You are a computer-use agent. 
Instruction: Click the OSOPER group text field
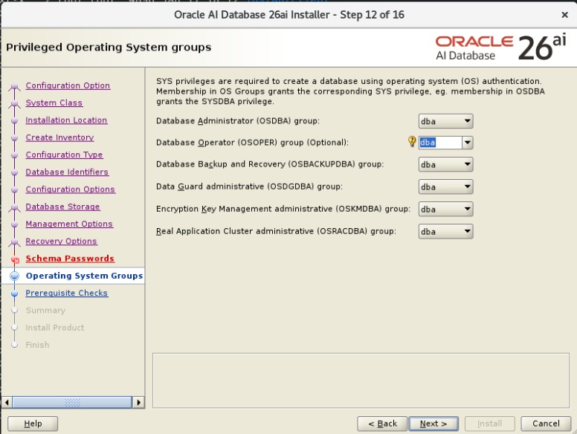coord(440,143)
